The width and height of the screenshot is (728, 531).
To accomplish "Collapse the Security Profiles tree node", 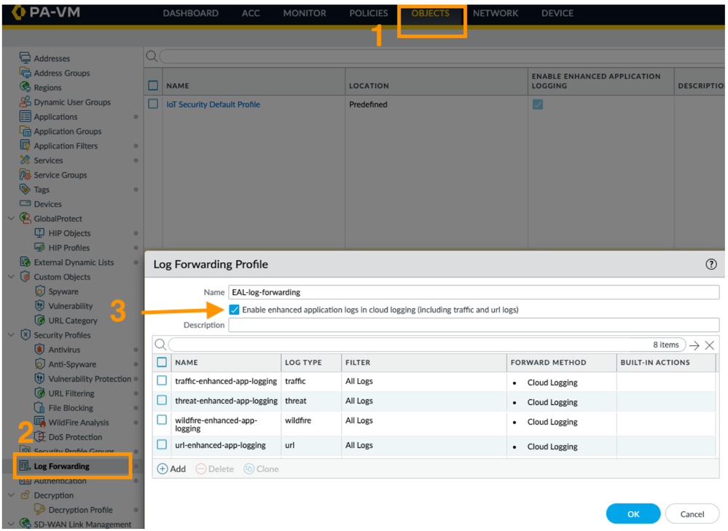I will 11,335.
